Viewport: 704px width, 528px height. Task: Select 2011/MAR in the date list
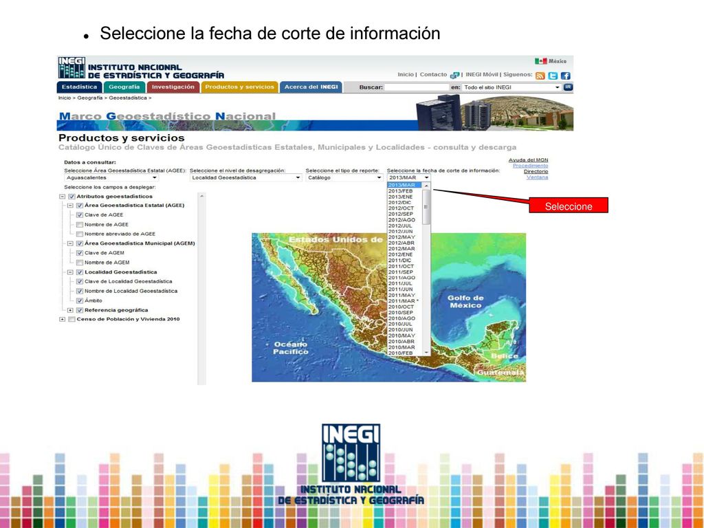404,301
